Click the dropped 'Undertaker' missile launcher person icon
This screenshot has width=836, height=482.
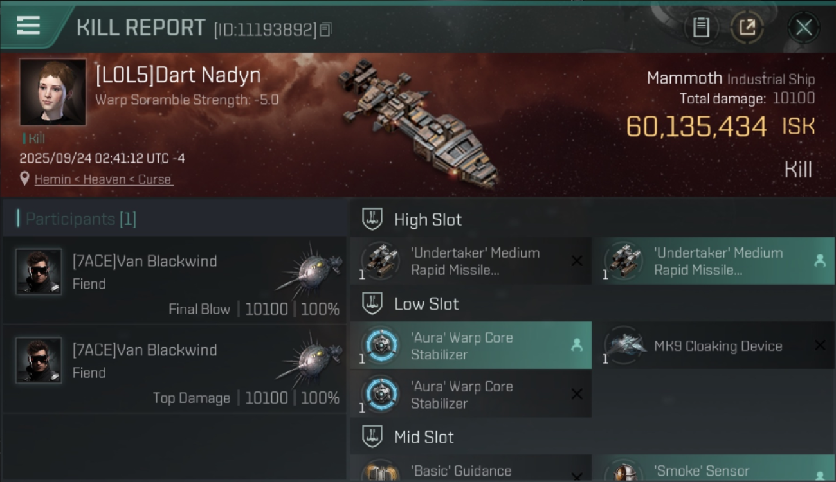pos(820,261)
